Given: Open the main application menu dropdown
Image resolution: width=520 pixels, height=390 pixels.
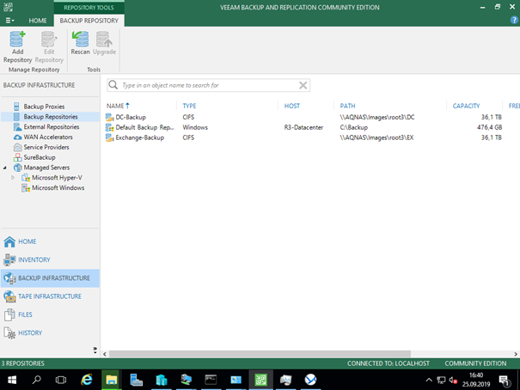Looking at the screenshot, I should coord(9,21).
